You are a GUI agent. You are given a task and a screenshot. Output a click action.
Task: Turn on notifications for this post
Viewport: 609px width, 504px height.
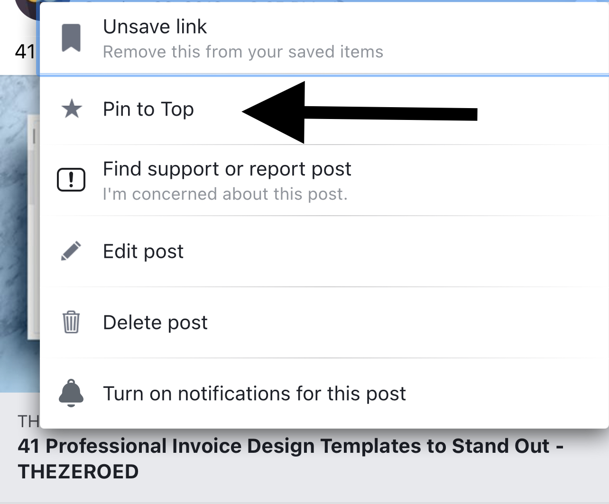[x=254, y=394]
